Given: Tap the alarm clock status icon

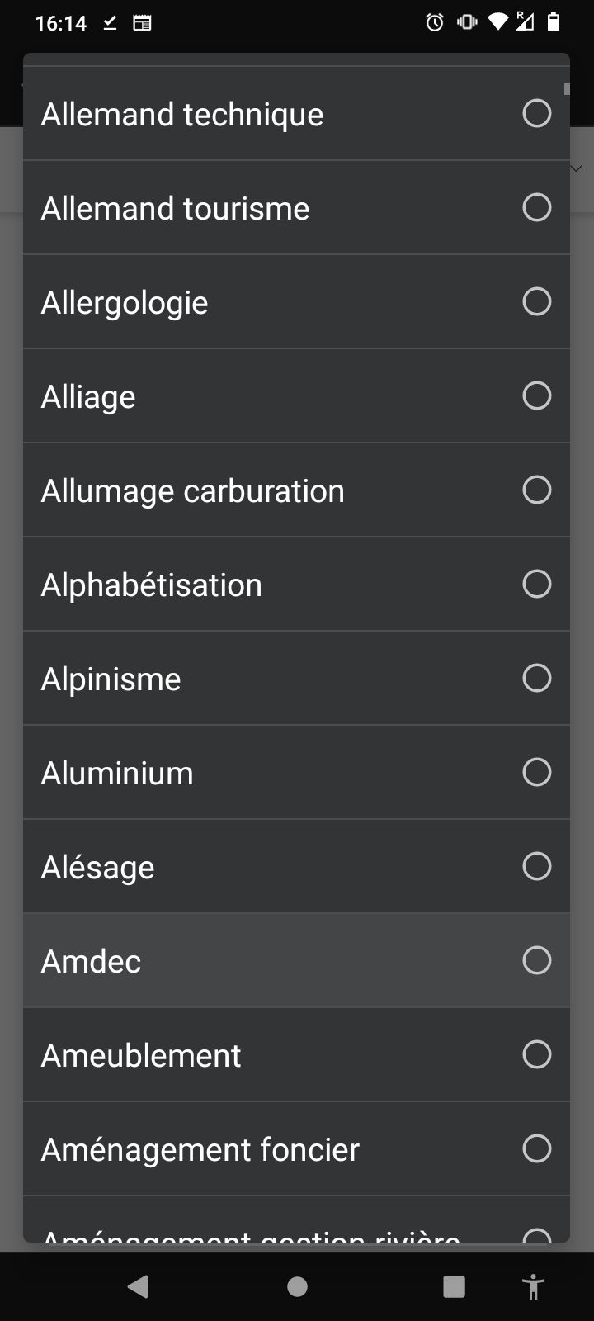Looking at the screenshot, I should (435, 23).
